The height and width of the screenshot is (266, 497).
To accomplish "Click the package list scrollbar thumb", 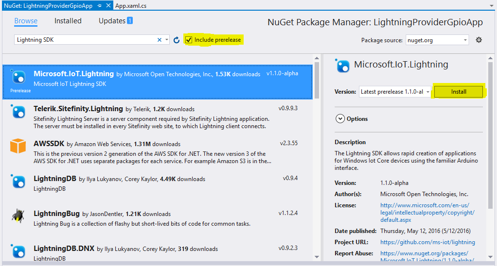I will pyautogui.click(x=317, y=81).
